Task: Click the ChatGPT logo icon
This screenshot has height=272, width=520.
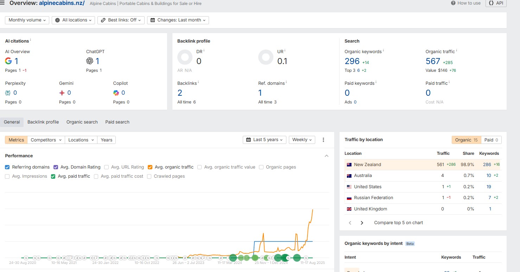Action: (90, 61)
